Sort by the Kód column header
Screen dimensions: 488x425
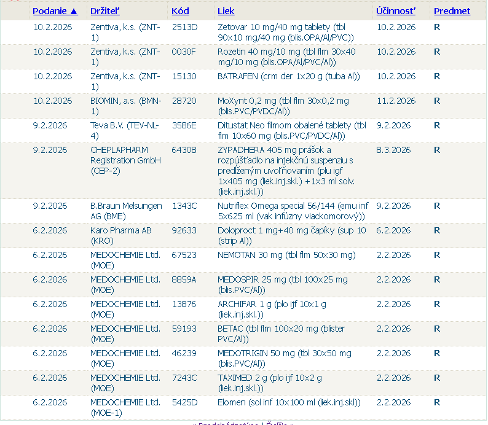(x=180, y=11)
